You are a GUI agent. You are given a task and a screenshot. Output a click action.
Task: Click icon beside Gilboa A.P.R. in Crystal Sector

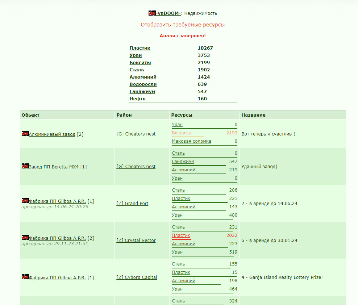(25, 237)
